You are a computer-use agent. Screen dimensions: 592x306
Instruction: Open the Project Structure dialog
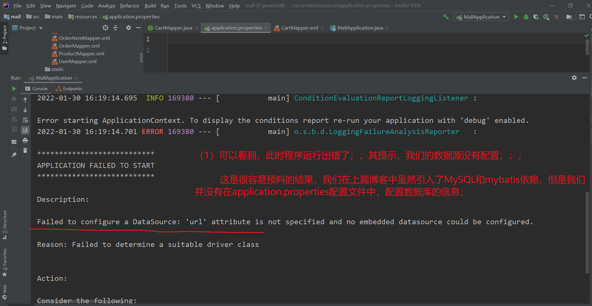pos(569,17)
